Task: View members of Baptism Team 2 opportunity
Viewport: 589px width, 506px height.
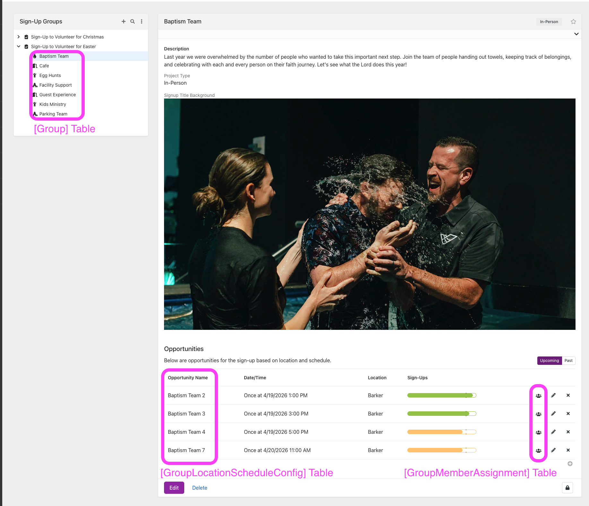Action: coord(538,396)
